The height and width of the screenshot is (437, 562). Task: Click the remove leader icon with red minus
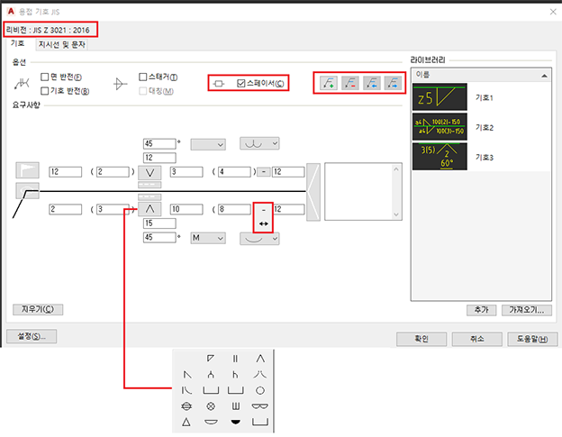coord(349,83)
